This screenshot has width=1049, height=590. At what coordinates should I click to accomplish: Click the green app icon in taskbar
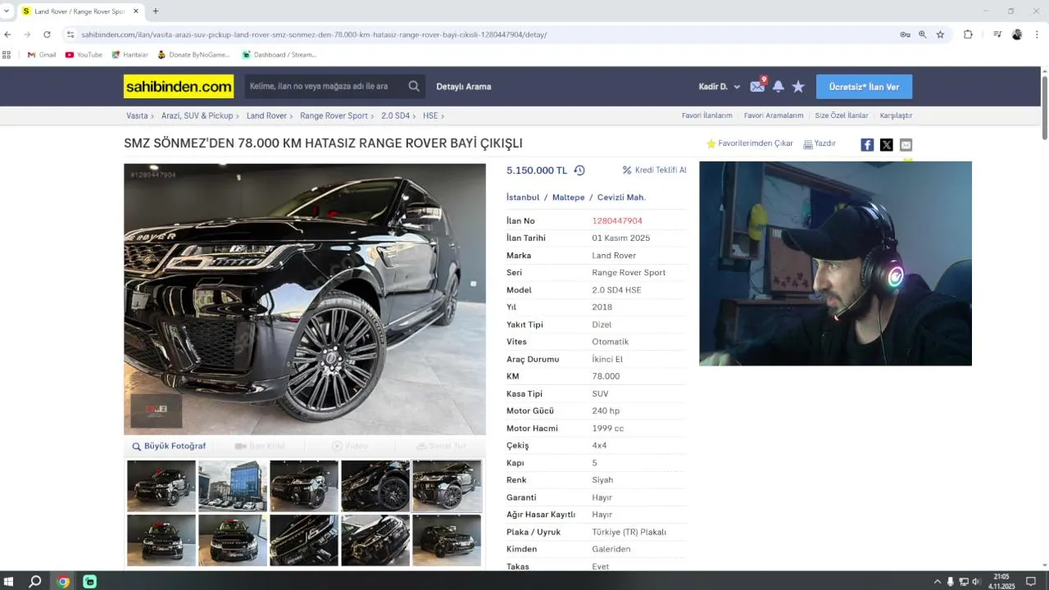point(90,582)
